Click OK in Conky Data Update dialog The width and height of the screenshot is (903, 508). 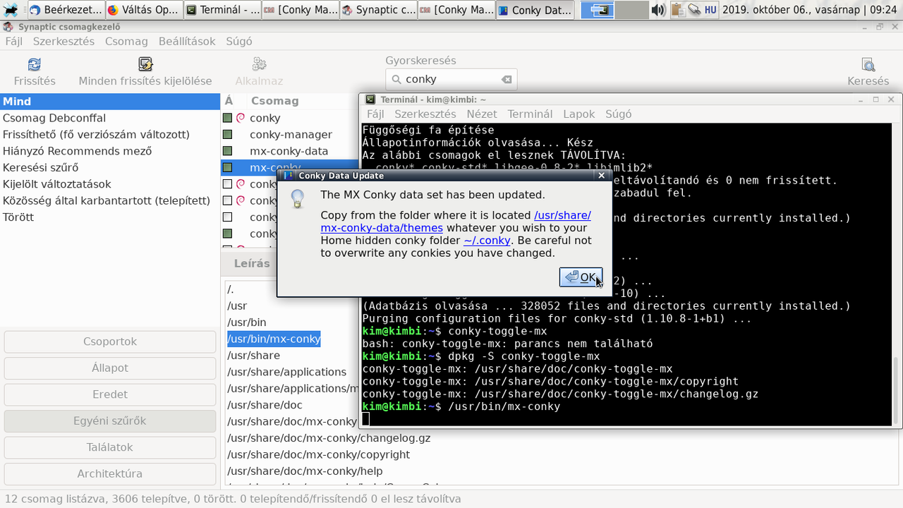tap(581, 277)
